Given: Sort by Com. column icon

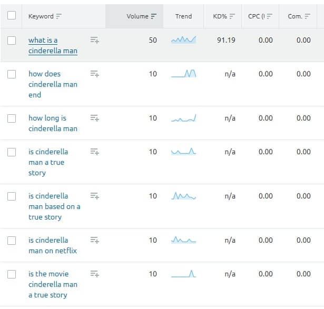Looking at the screenshot, I should click(x=308, y=16).
